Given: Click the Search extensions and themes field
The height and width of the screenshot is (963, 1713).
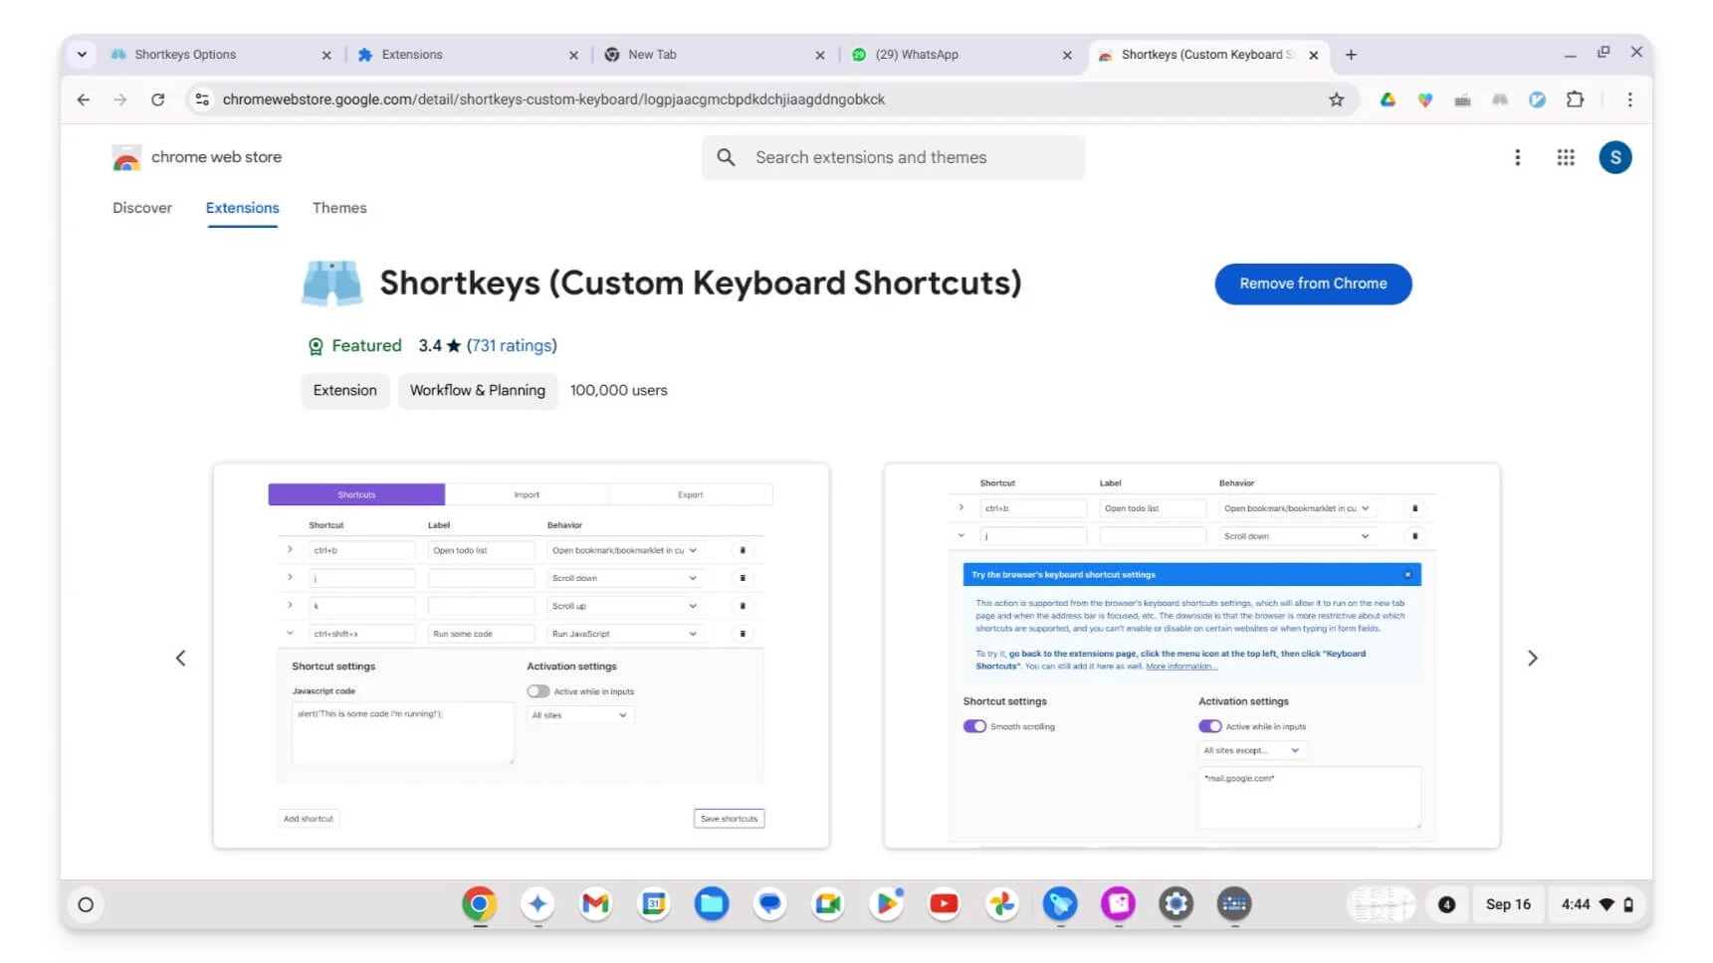Looking at the screenshot, I should pyautogui.click(x=893, y=157).
